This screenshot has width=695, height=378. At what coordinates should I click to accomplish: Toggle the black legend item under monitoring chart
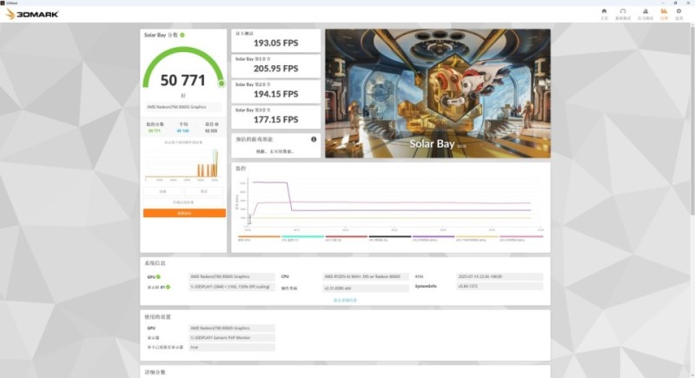(x=390, y=237)
